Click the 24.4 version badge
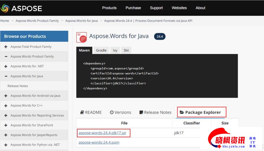 [160, 36]
